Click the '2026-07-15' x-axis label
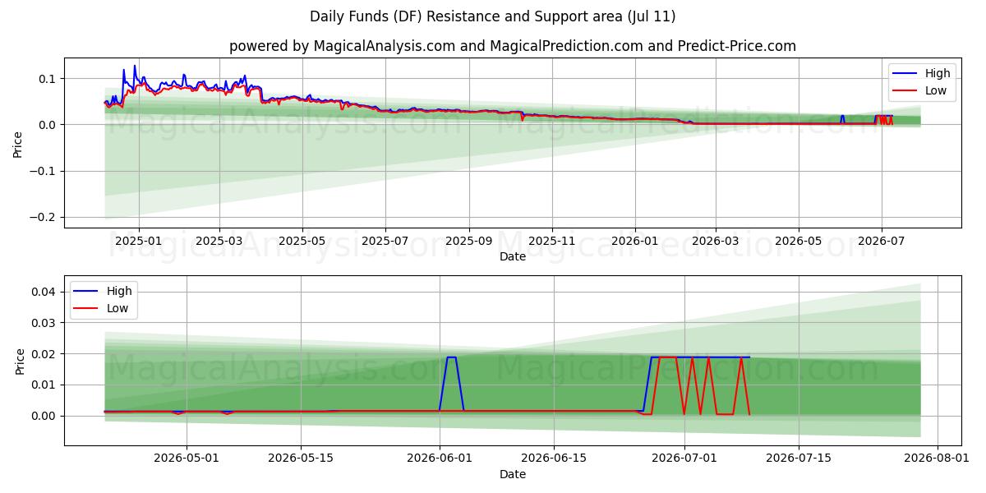The image size is (986, 493). click(x=798, y=459)
